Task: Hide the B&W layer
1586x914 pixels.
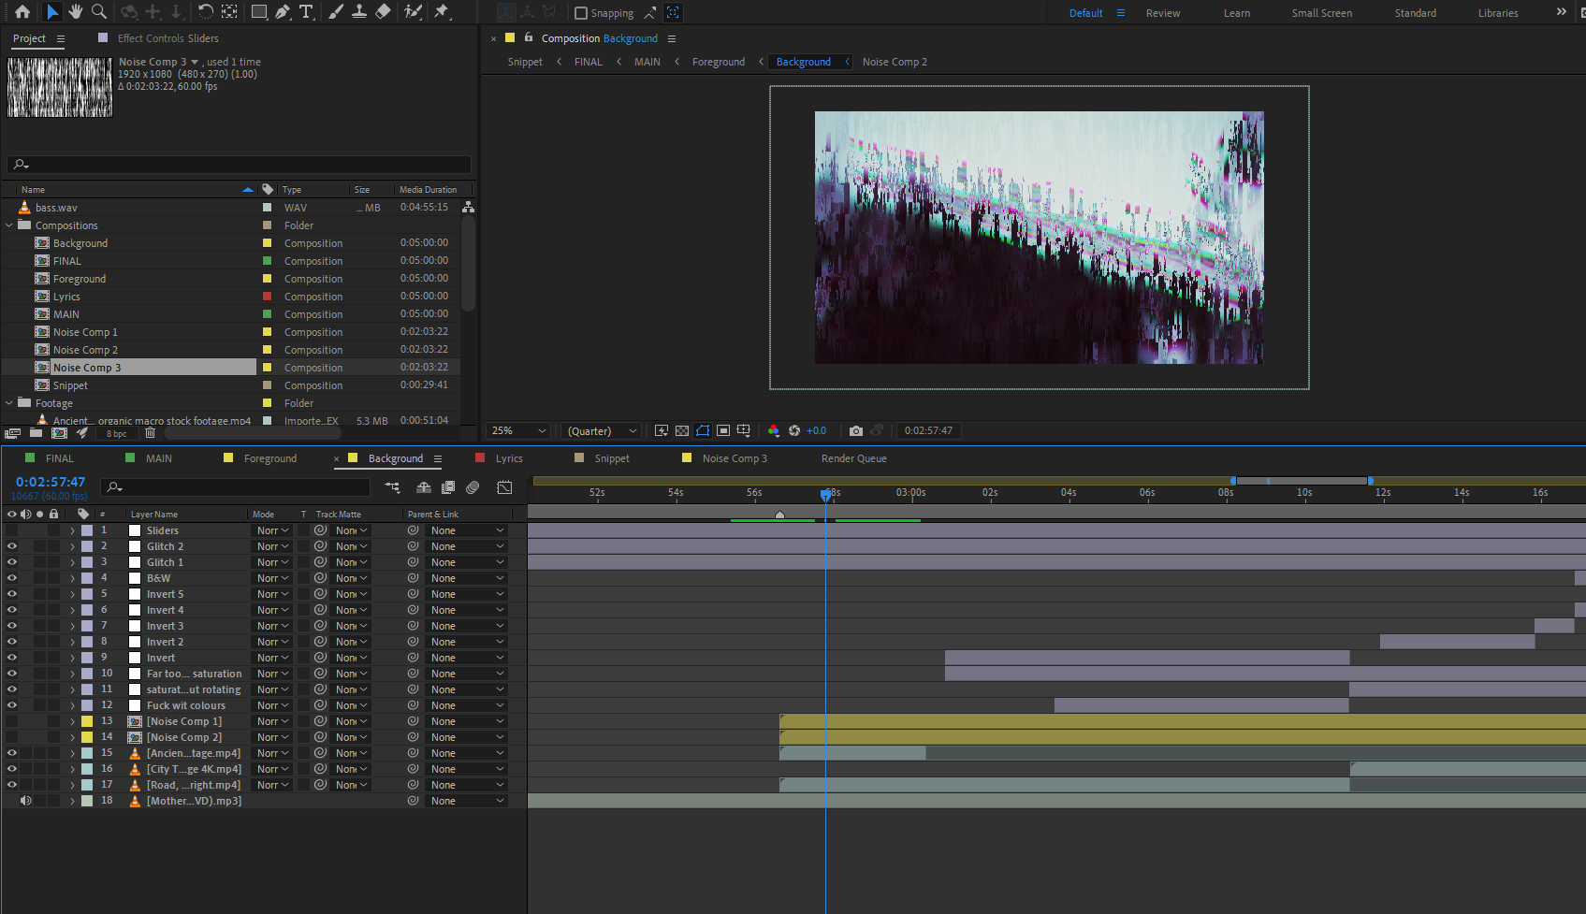Action: coord(12,578)
